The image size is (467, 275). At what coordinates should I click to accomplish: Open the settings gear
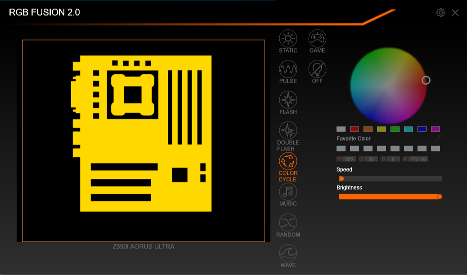tap(441, 13)
